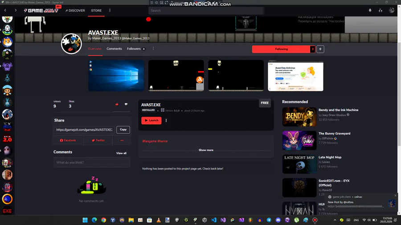Toggle the red Following button
The height and width of the screenshot is (225, 401).
pyautogui.click(x=281, y=49)
